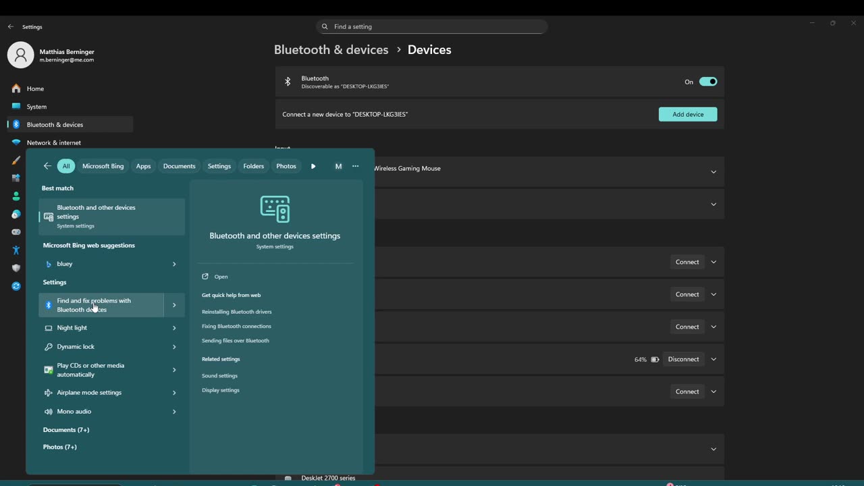This screenshot has height=486, width=864.
Task: Expand Airplane mode settings arrow
Action: [x=174, y=393]
